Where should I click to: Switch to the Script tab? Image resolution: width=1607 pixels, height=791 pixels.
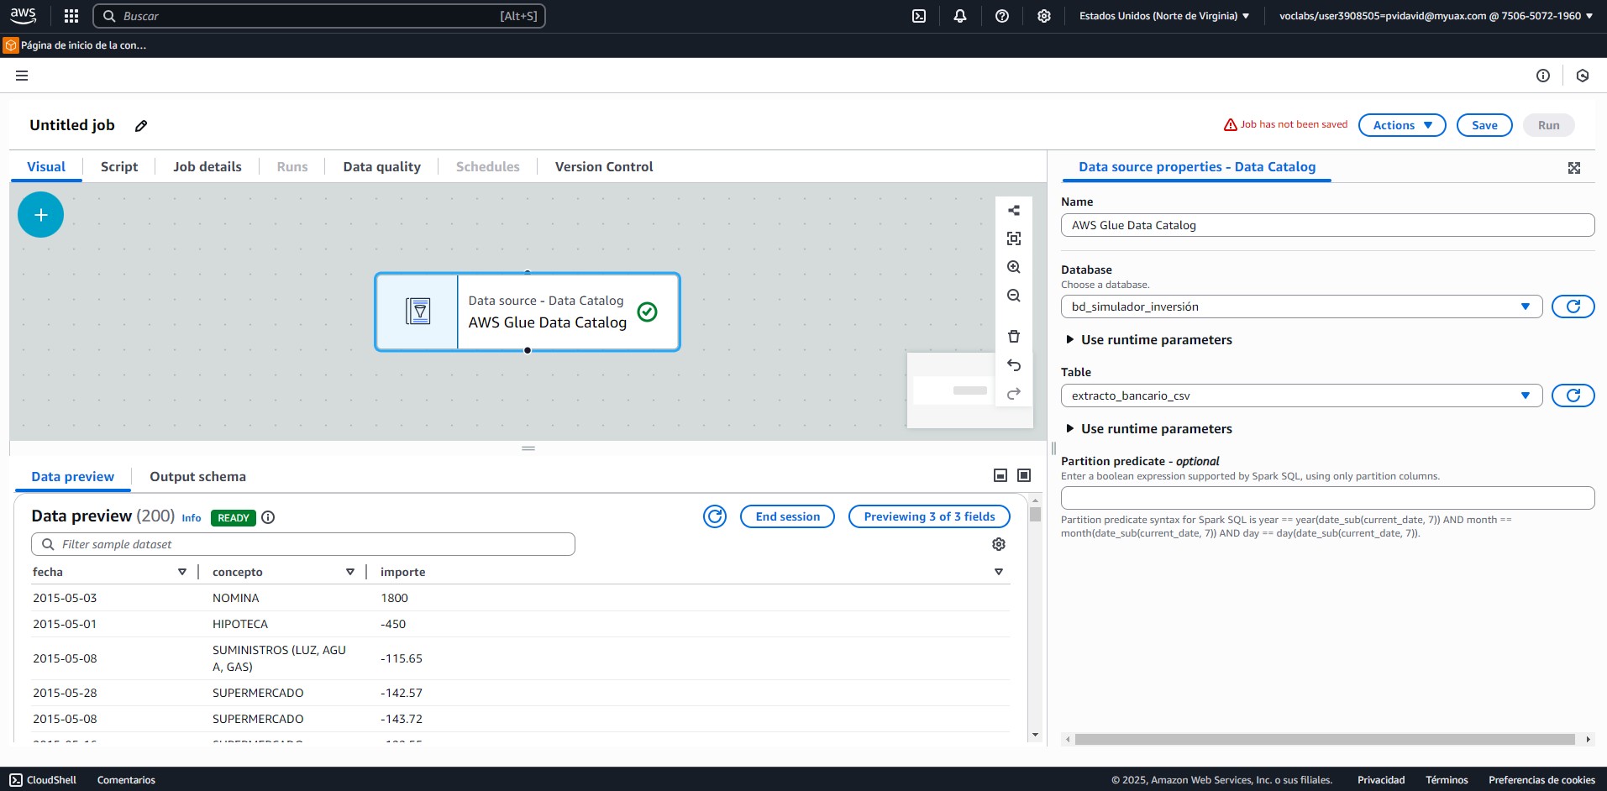(119, 167)
